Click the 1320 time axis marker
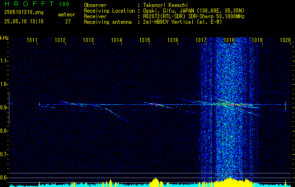Viewport: 295px width, 187px height. point(285,40)
